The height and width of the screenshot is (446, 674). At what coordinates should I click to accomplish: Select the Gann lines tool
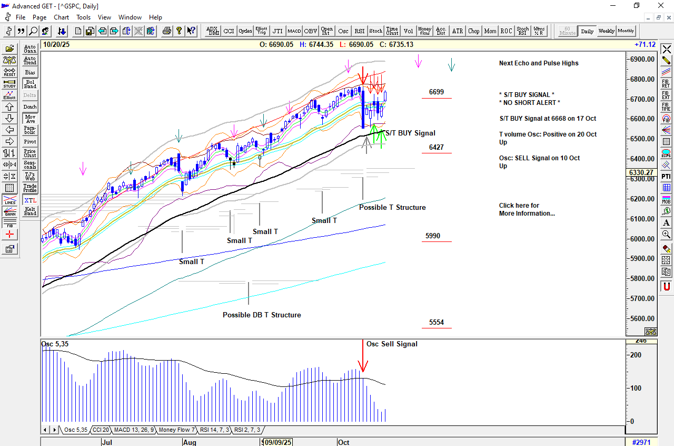point(9,211)
